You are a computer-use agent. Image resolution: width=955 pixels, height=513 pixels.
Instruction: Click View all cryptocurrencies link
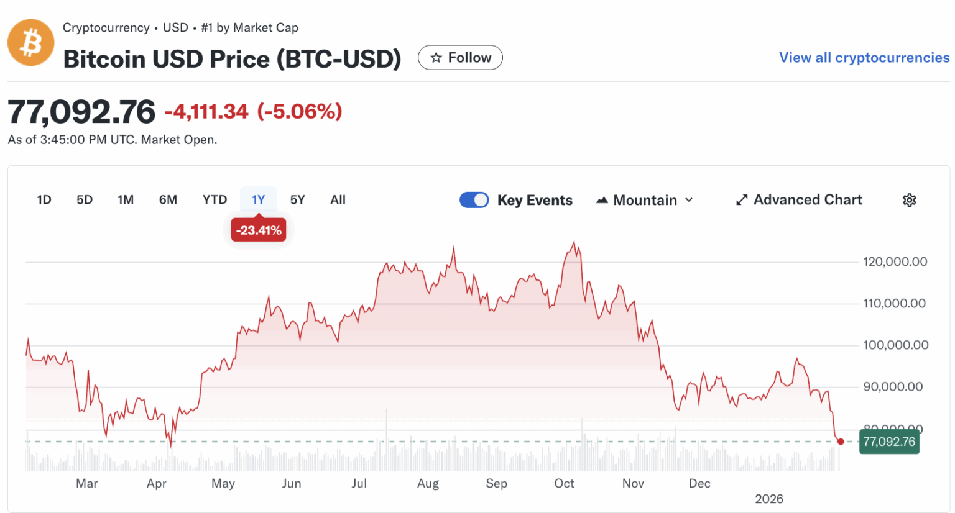(864, 58)
